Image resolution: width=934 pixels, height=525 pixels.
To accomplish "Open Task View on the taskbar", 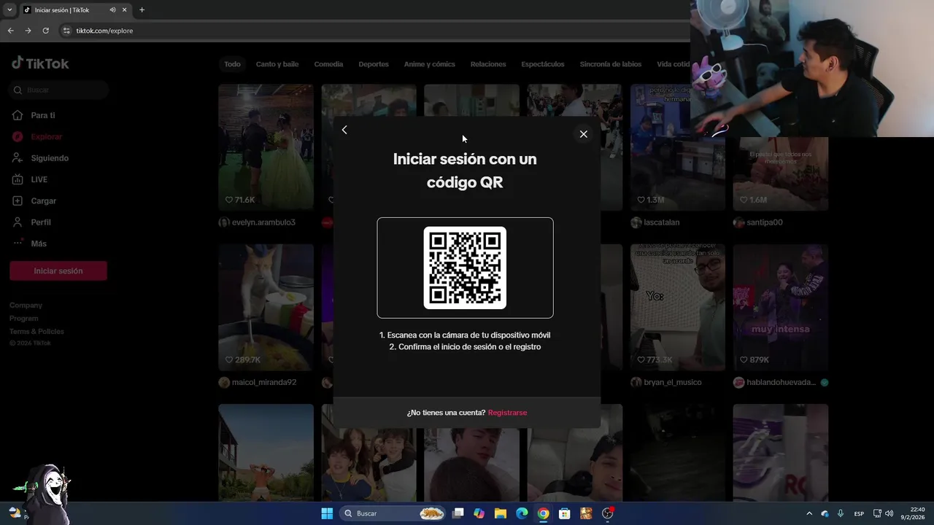I will (458, 513).
